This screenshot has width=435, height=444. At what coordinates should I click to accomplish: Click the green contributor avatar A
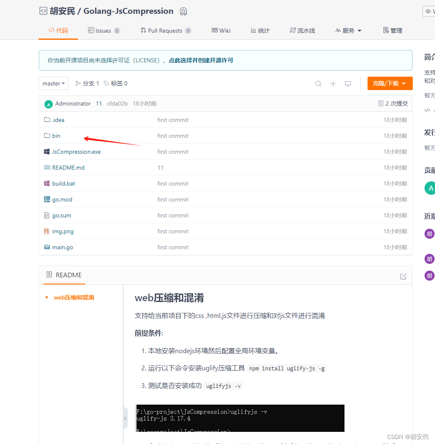click(x=430, y=188)
